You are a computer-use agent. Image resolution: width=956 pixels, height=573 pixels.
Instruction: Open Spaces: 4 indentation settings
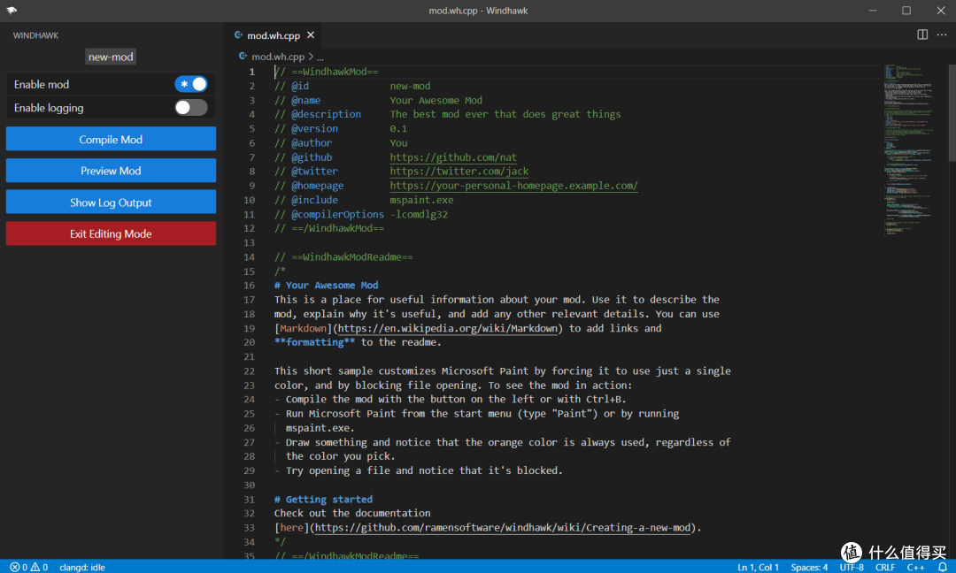[809, 567]
